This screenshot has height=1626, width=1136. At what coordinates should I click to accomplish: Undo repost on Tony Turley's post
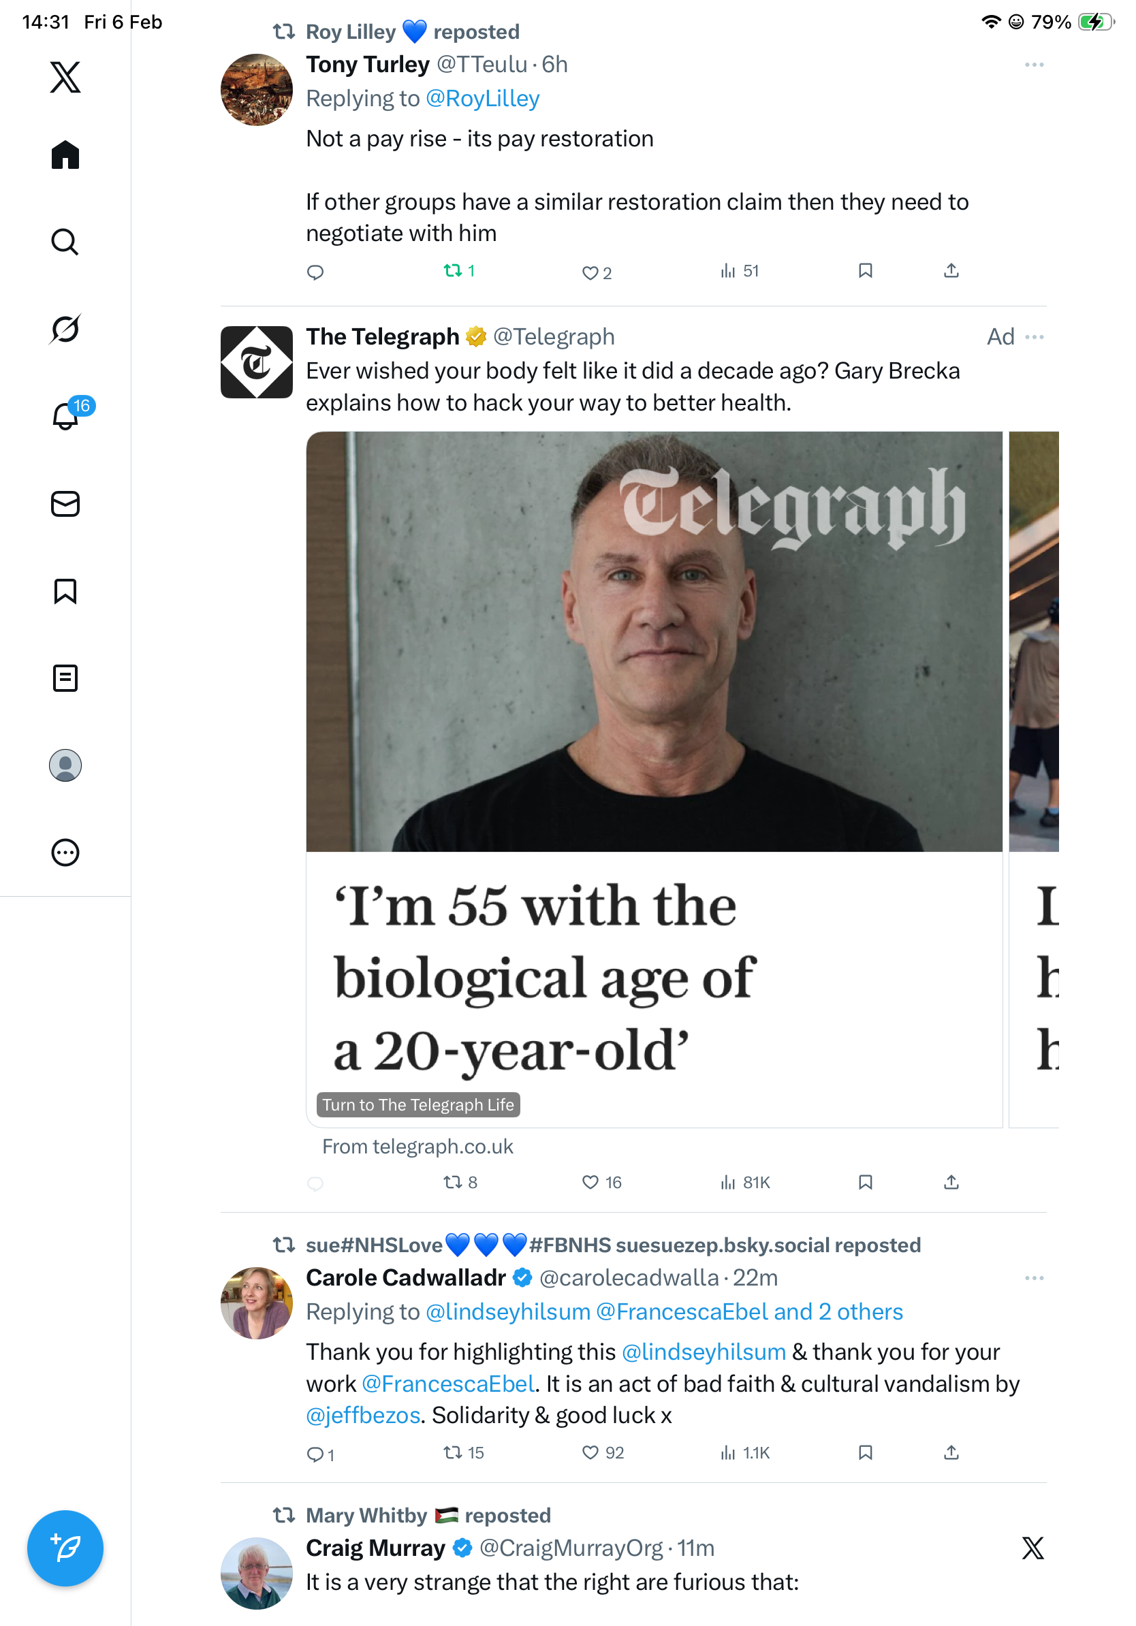[452, 270]
